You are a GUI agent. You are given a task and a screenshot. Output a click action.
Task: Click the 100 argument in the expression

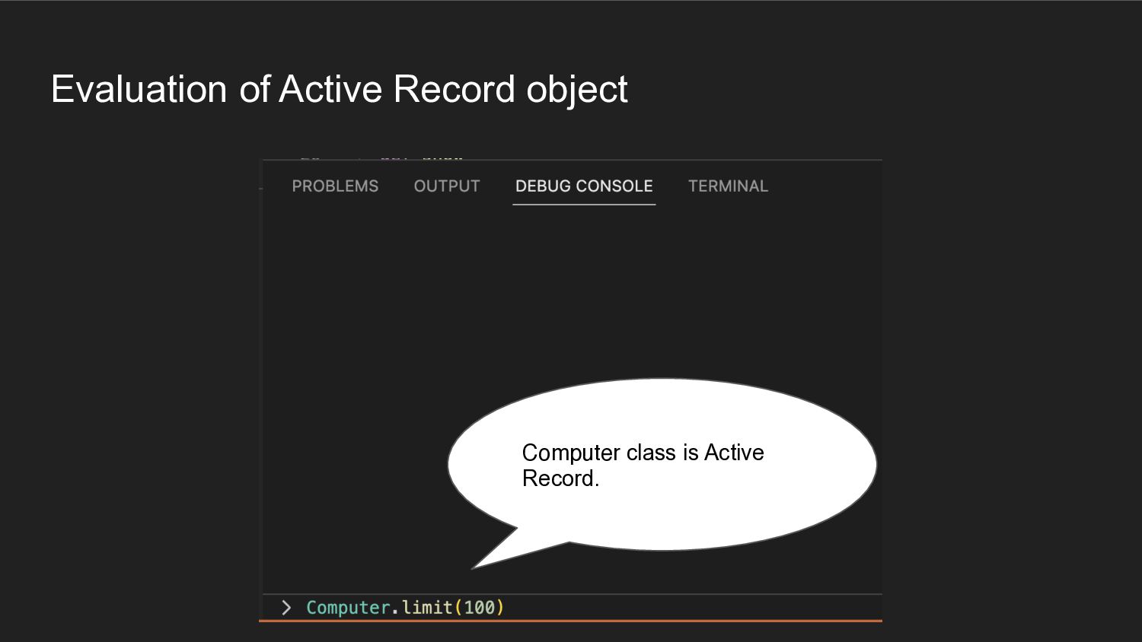click(x=480, y=608)
